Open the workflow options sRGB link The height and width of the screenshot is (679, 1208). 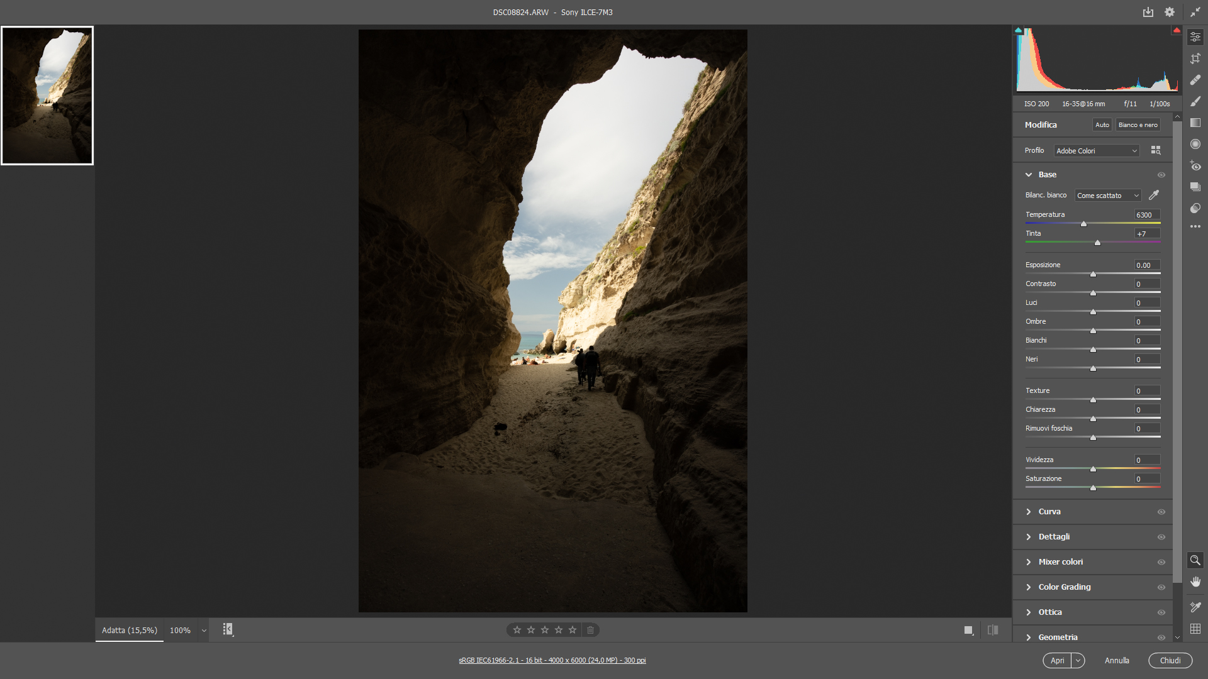pos(552,660)
